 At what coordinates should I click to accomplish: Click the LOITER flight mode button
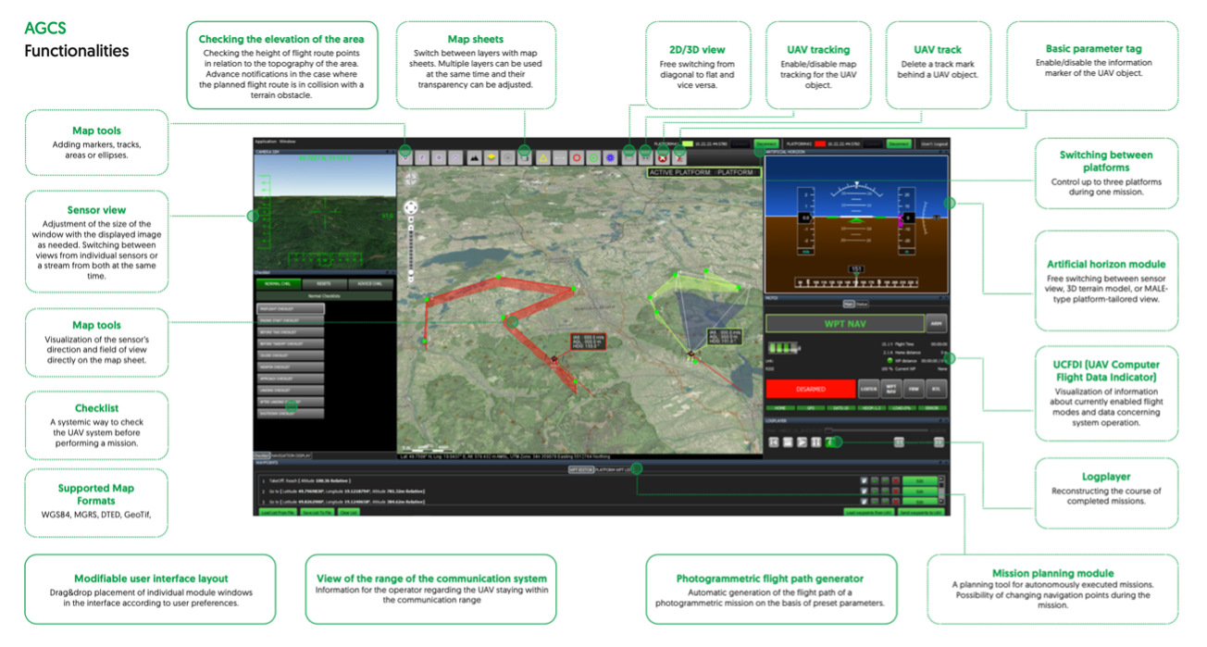[867, 389]
